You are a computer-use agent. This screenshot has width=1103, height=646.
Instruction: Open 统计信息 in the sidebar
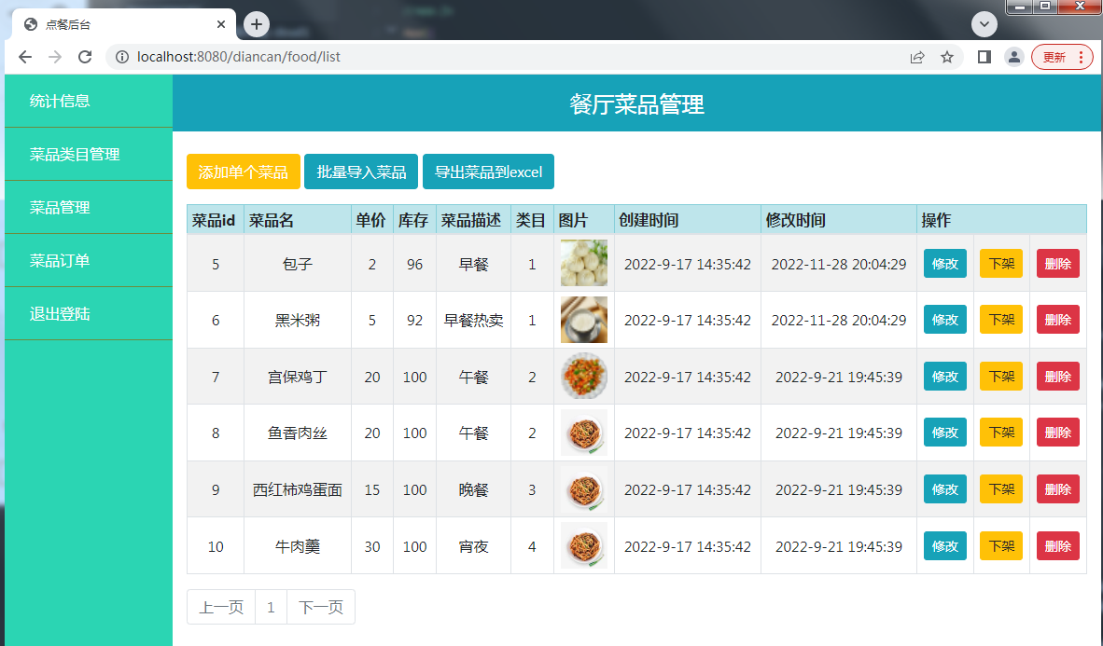tap(60, 101)
